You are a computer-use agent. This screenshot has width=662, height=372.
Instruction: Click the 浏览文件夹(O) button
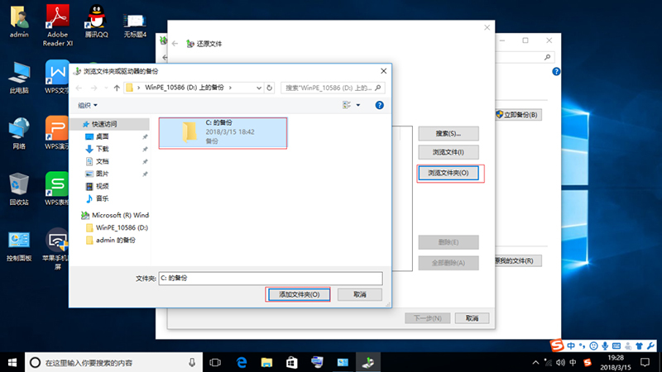tap(449, 173)
